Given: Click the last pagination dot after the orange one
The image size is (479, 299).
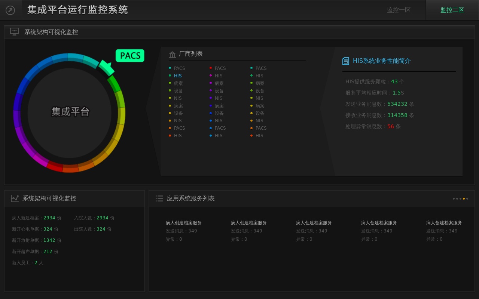Looking at the screenshot, I should tap(467, 199).
